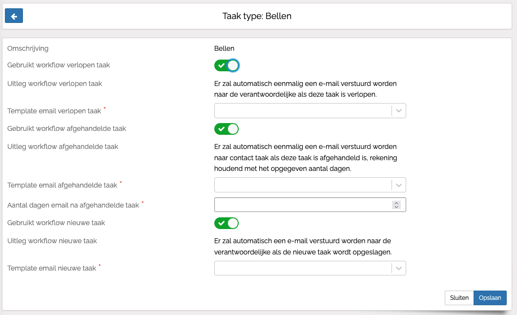Image resolution: width=517 pixels, height=315 pixels.
Task: Click inside 'Template email nieuwe taak' combo field
Action: [303, 269]
